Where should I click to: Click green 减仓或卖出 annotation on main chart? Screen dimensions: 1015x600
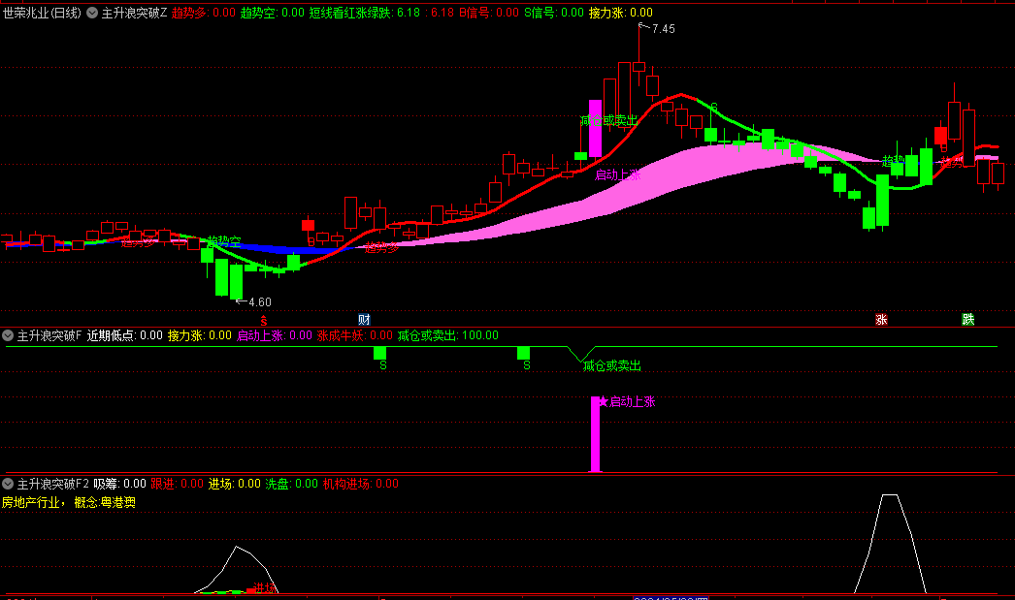[608, 120]
